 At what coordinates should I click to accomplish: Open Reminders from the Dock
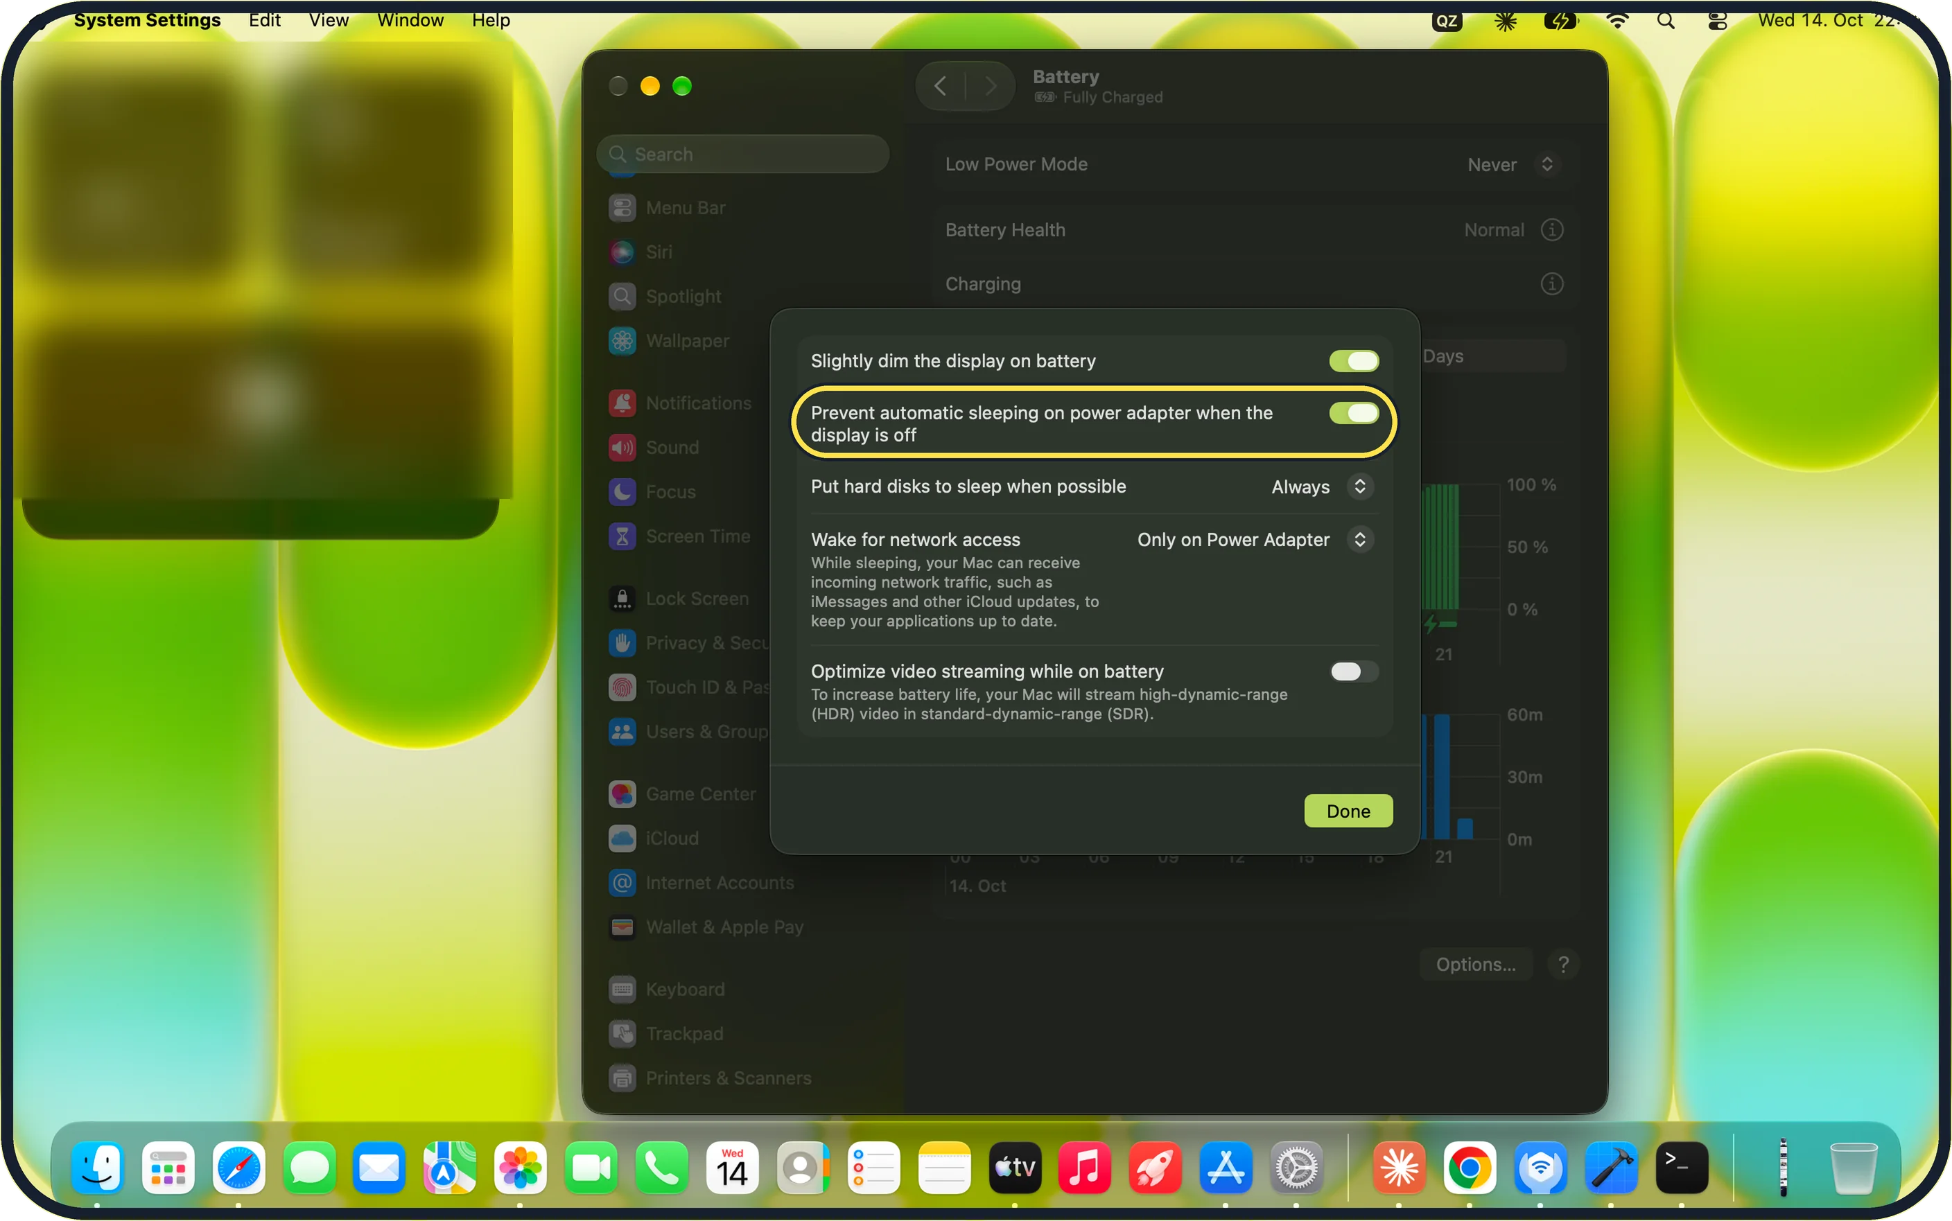(874, 1168)
